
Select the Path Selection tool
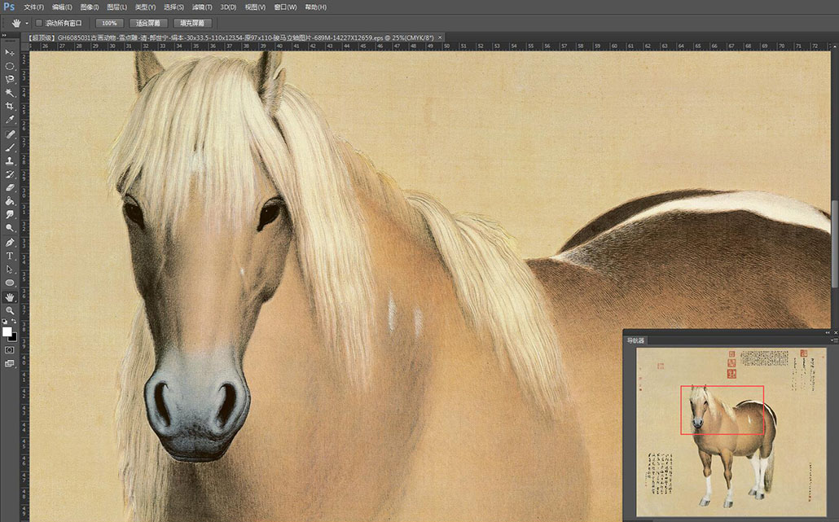[10, 269]
